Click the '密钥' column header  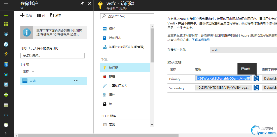tap(198, 69)
